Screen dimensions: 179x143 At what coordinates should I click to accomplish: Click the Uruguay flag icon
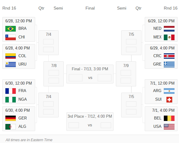point(10,64)
